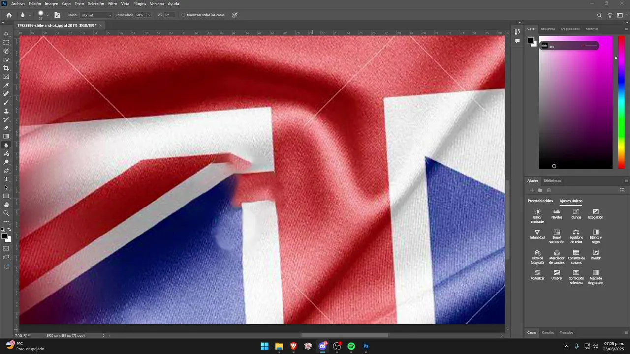The image size is (630, 354).
Task: Select the Crop tool
Action: [6, 68]
